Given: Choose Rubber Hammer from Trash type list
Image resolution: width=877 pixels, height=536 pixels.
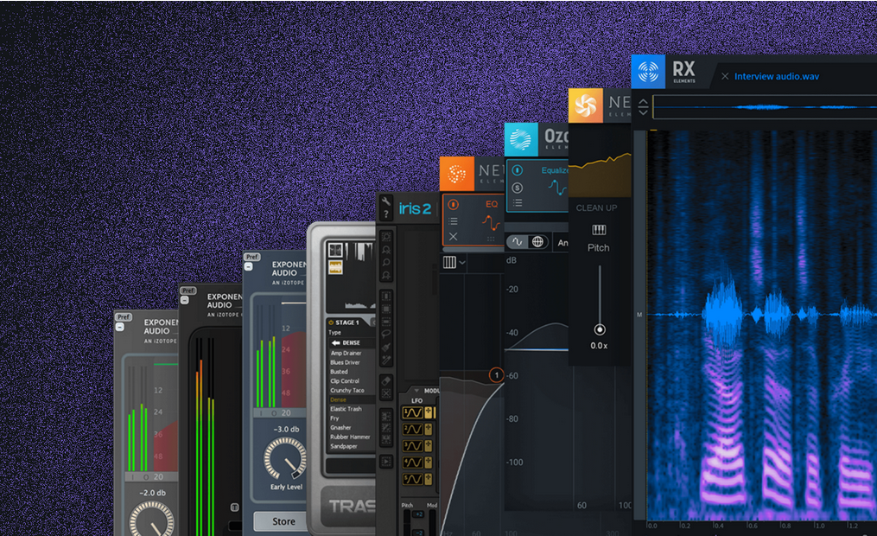Looking at the screenshot, I should (x=350, y=437).
